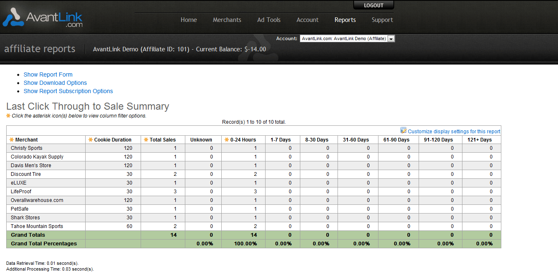Click Davis Men's Store in the table
This screenshot has width=558, height=276.
[31, 166]
